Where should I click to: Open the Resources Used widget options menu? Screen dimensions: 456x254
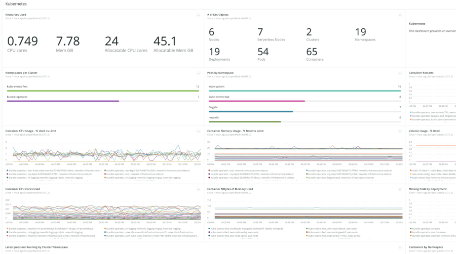point(198,15)
